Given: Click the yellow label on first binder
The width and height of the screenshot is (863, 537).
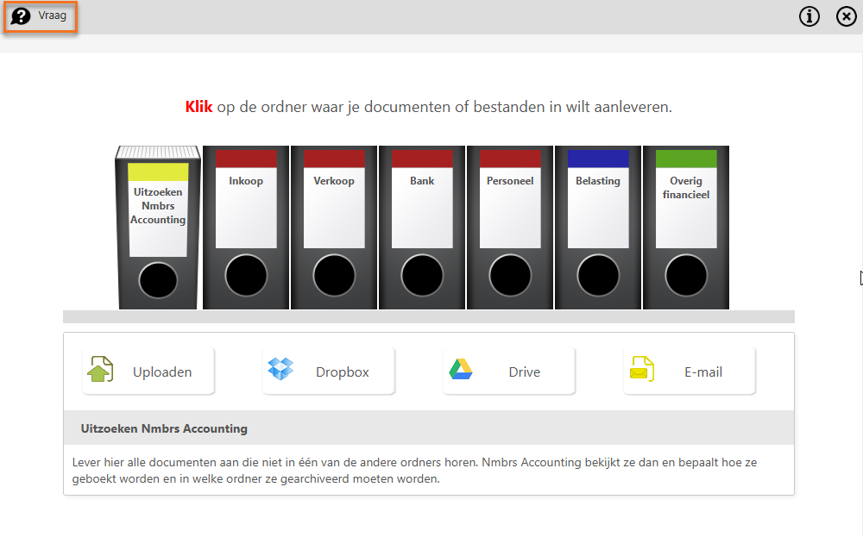Looking at the screenshot, I should tap(158, 172).
